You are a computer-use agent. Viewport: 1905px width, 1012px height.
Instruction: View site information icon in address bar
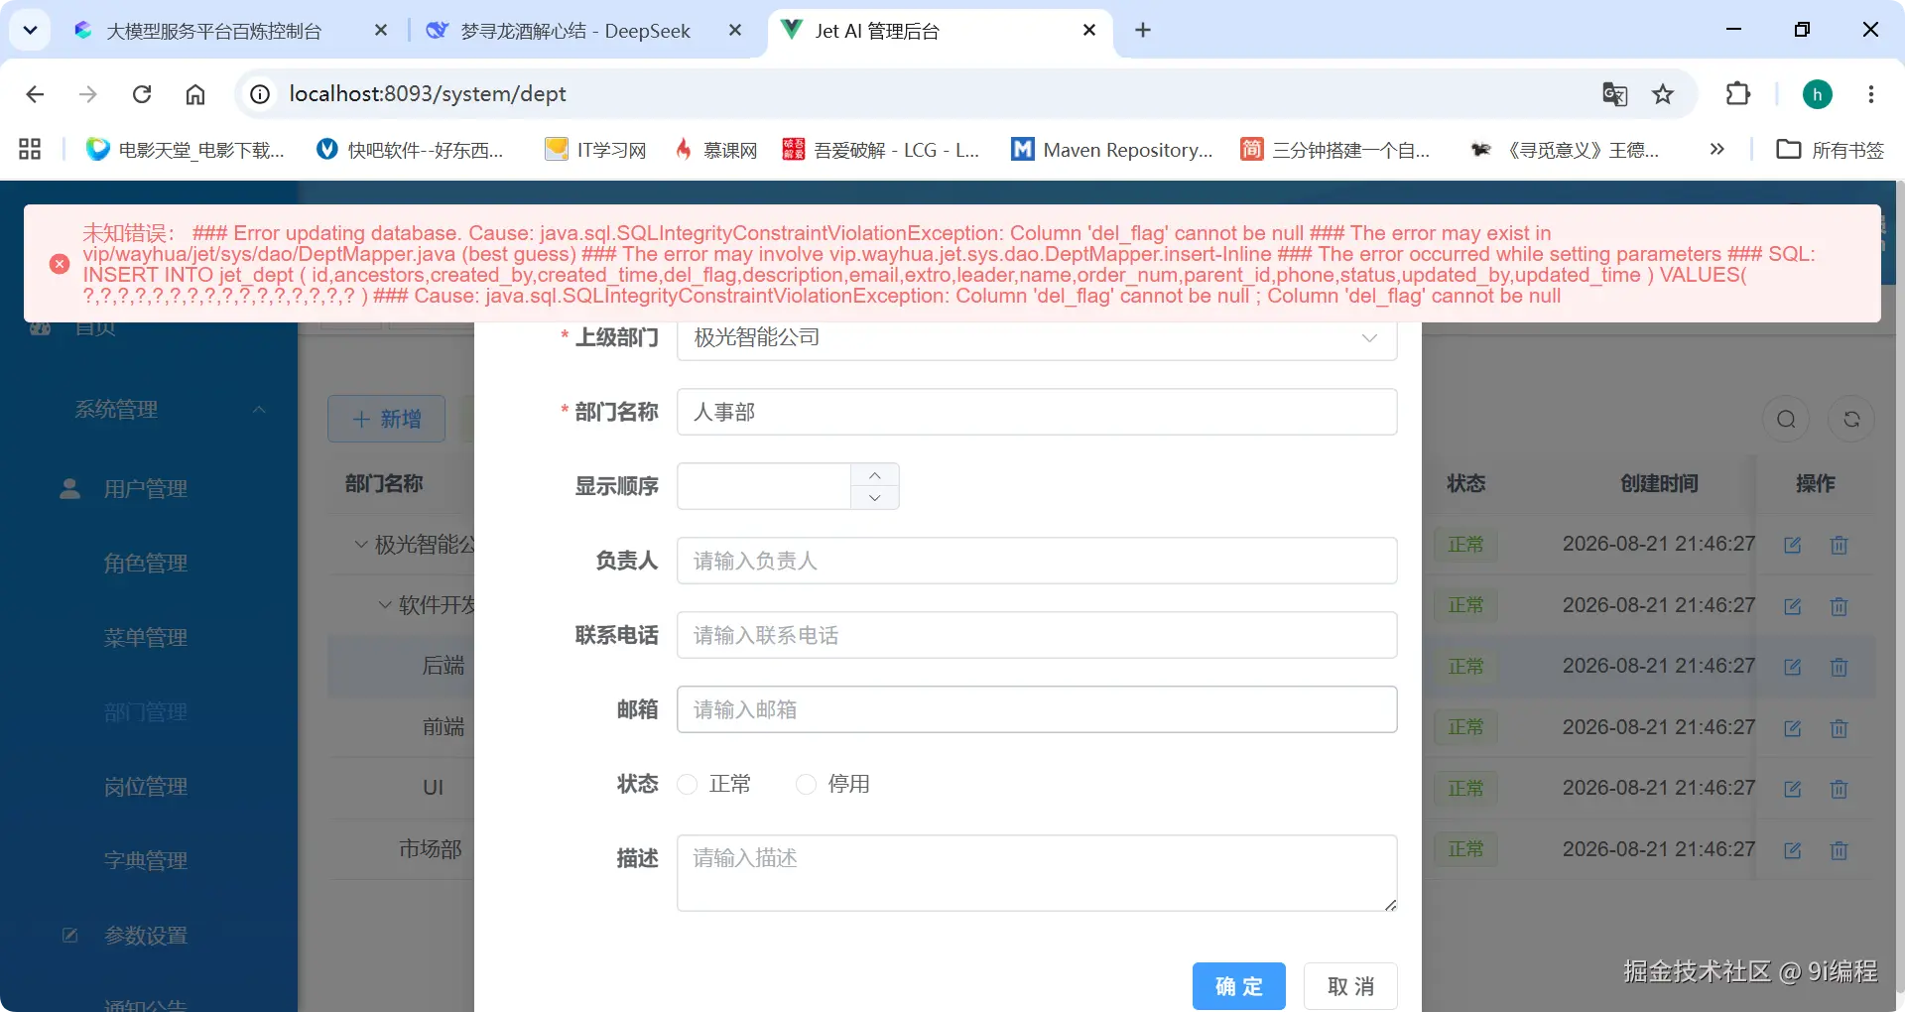tap(260, 94)
